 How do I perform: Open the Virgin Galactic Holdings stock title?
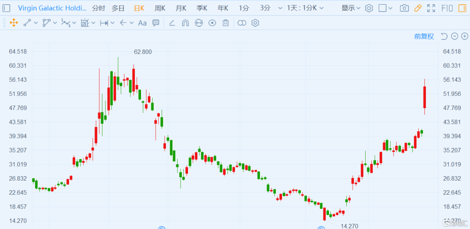point(52,8)
